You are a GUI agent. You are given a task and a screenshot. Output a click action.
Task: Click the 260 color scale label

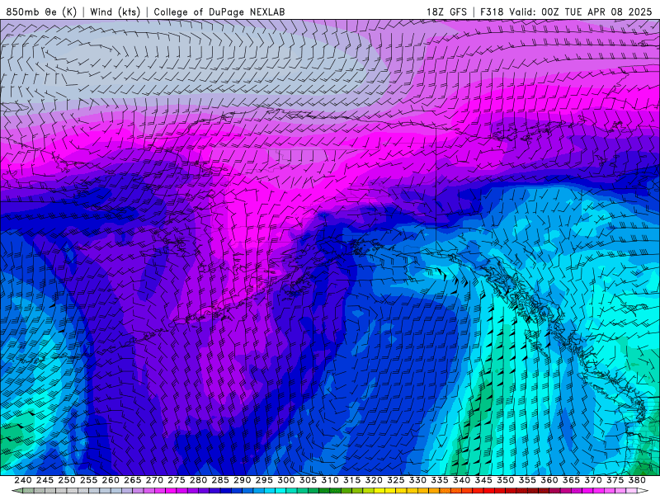tap(111, 480)
